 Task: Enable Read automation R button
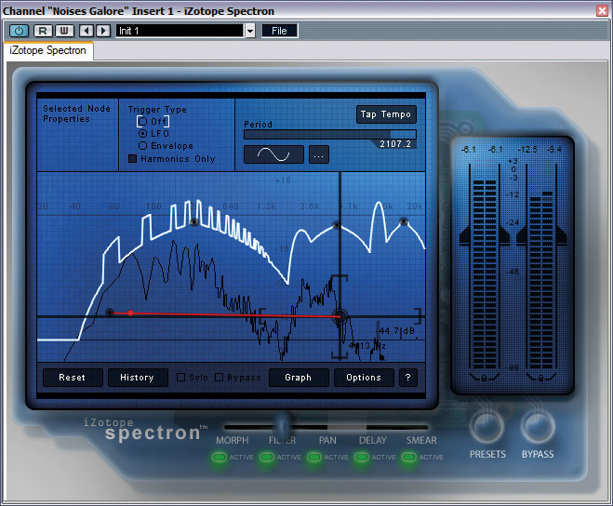point(43,31)
